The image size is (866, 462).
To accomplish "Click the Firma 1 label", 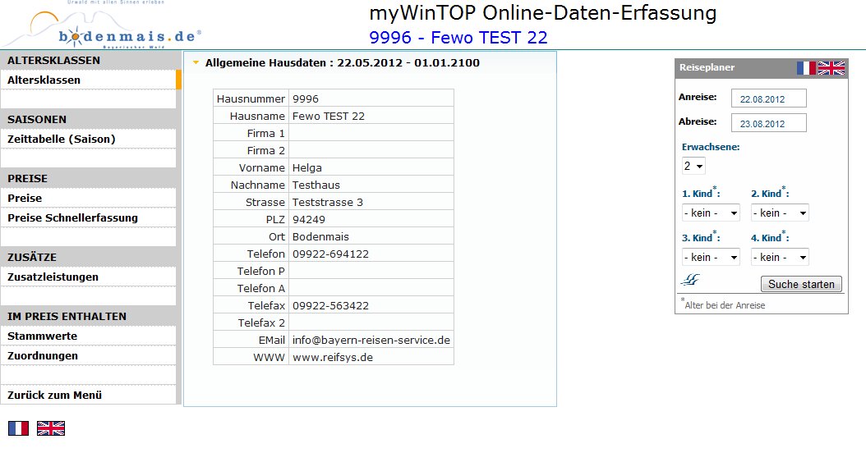I will pyautogui.click(x=265, y=134).
